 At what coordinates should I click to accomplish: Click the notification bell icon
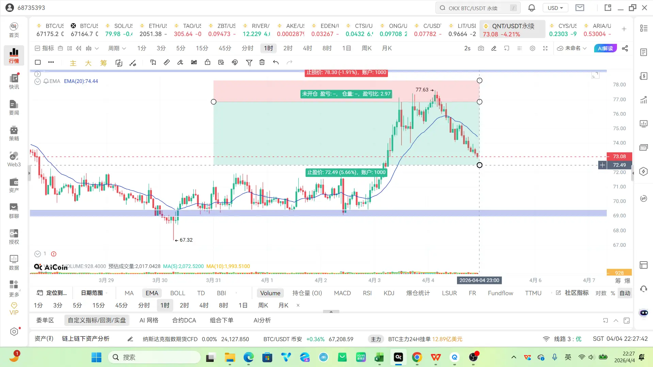coord(532,8)
